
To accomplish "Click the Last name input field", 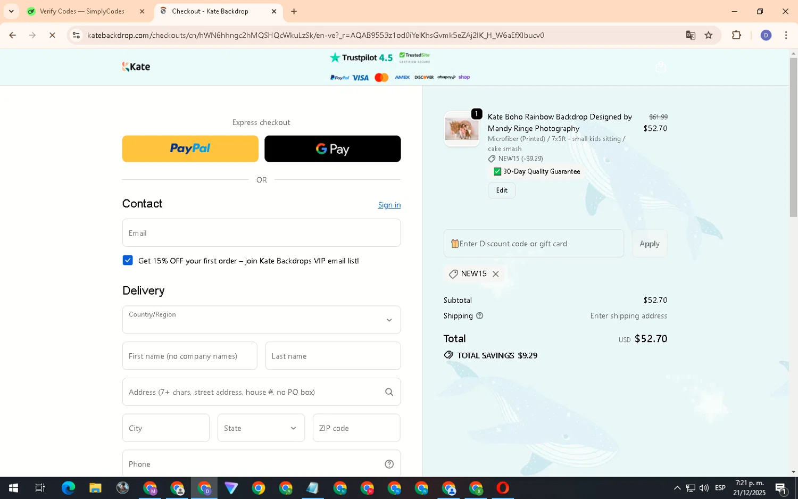I will [x=332, y=356].
